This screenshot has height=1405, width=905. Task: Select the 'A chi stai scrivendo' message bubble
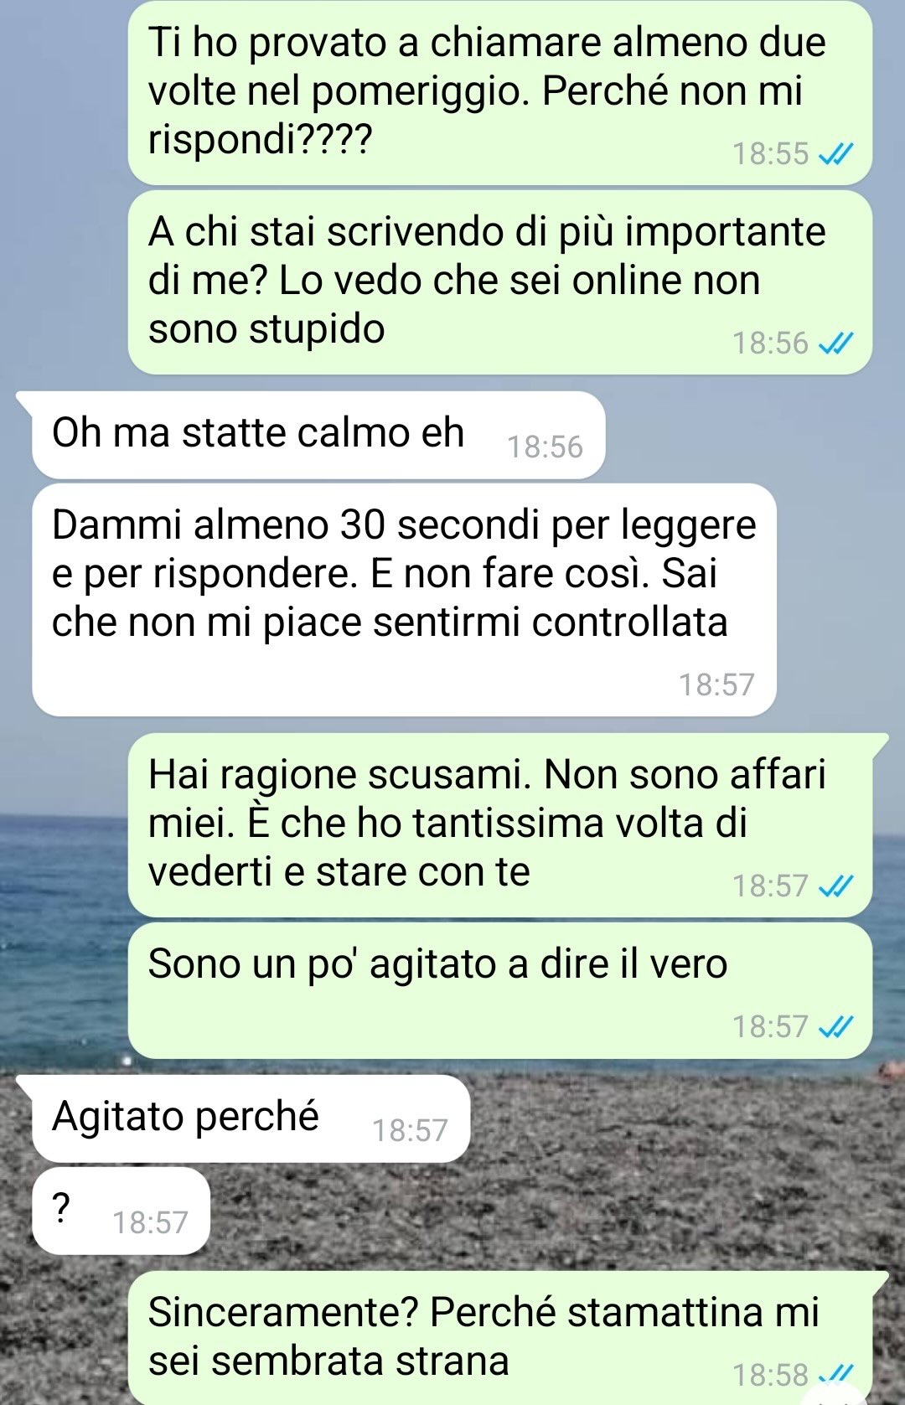pyautogui.click(x=499, y=282)
